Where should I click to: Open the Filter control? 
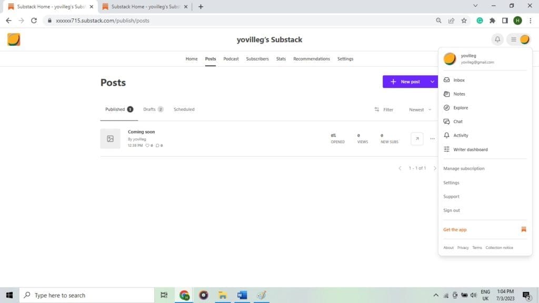[x=384, y=109]
